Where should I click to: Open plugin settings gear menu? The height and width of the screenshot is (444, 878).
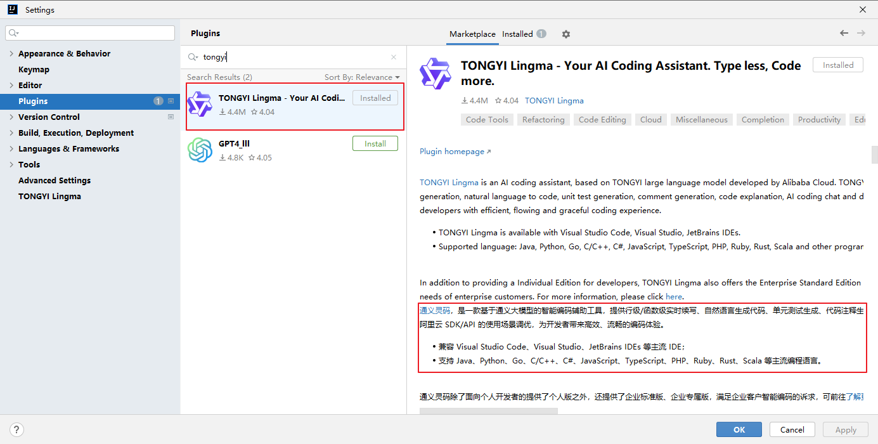(566, 34)
